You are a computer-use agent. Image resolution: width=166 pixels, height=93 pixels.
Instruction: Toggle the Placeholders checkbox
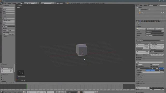(137, 66)
